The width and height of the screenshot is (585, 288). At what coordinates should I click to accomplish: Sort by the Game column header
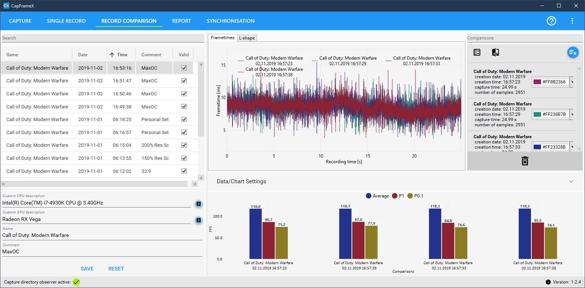[12, 55]
